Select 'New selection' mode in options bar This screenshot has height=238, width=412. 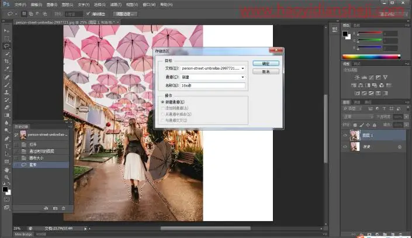pyautogui.click(x=24, y=13)
